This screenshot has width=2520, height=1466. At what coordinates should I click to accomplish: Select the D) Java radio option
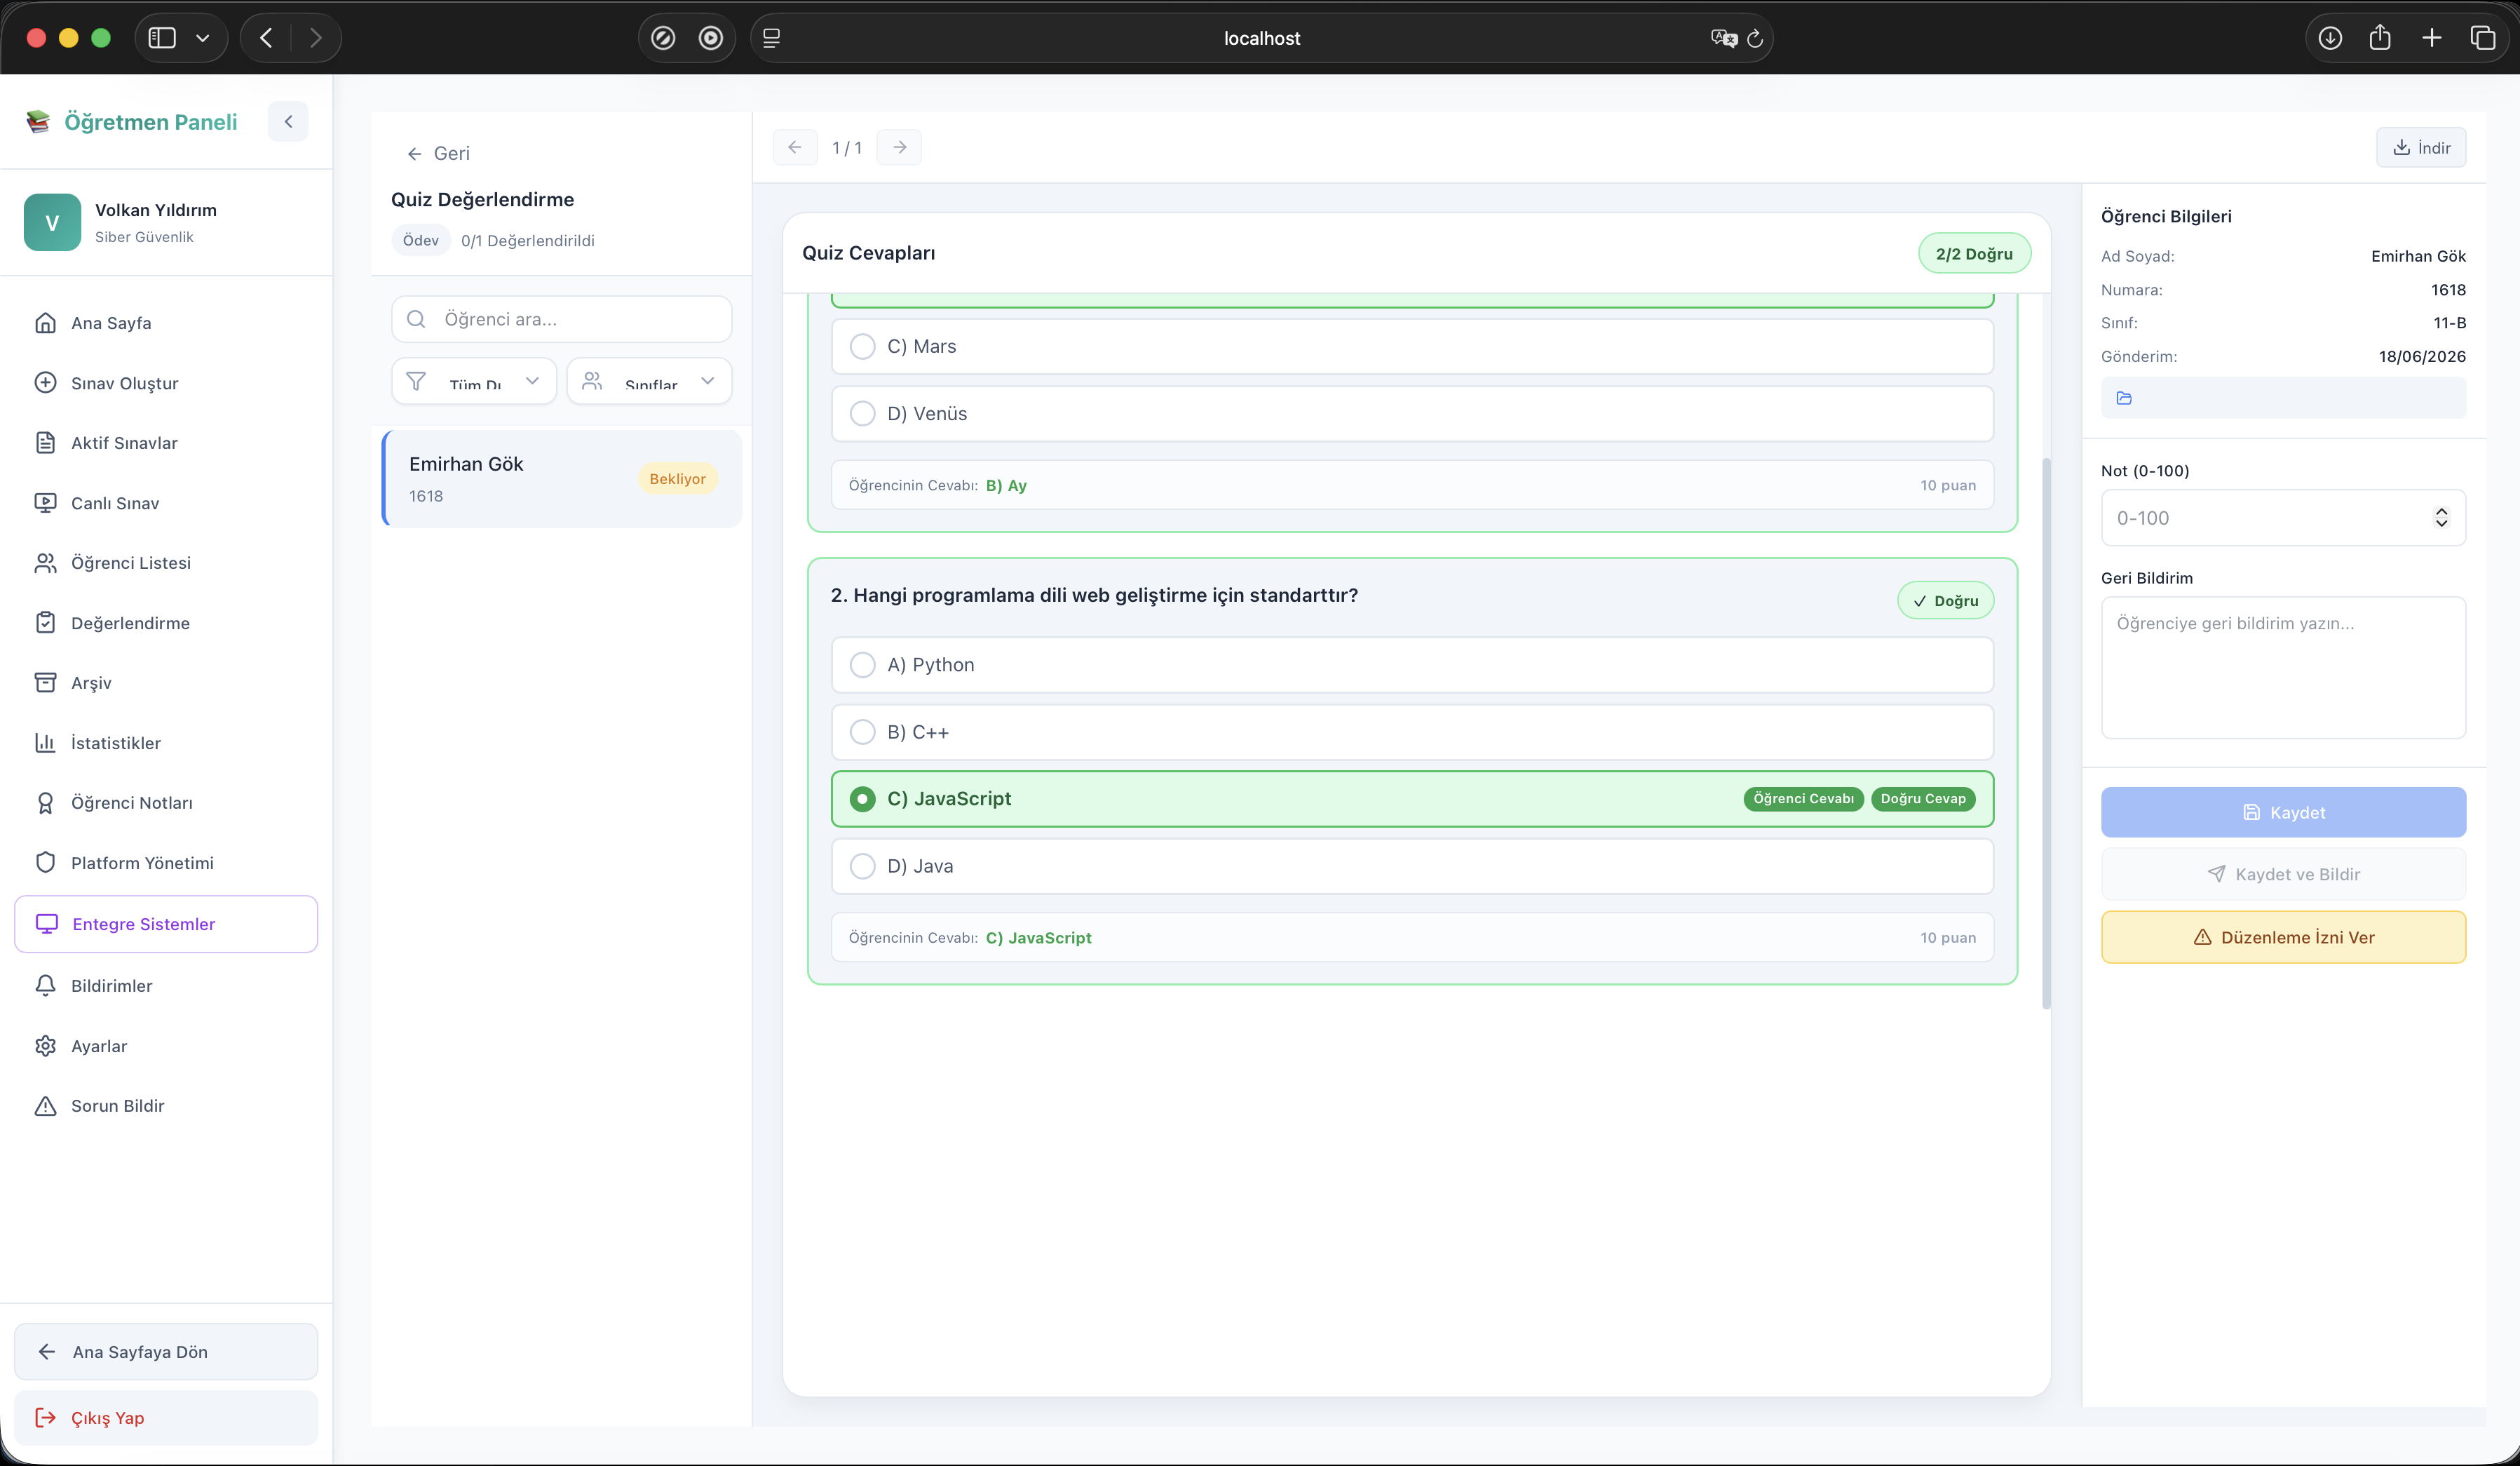pyautogui.click(x=862, y=866)
